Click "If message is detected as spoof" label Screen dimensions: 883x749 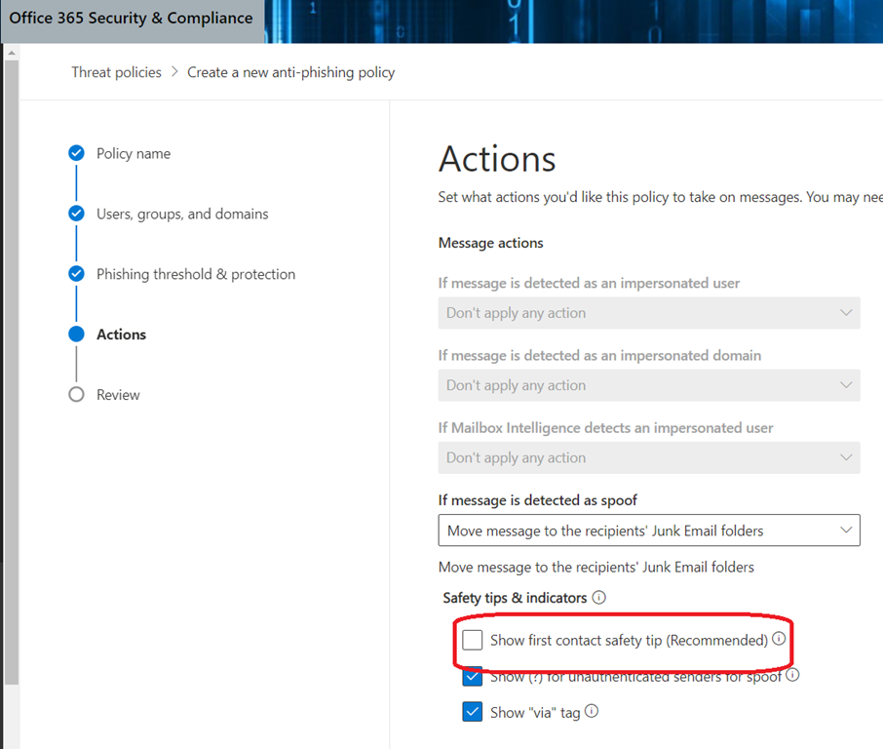click(x=538, y=500)
